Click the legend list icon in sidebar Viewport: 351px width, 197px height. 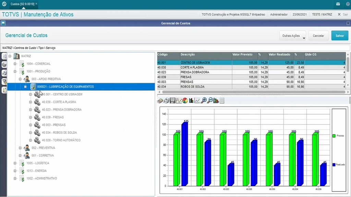tap(4, 90)
